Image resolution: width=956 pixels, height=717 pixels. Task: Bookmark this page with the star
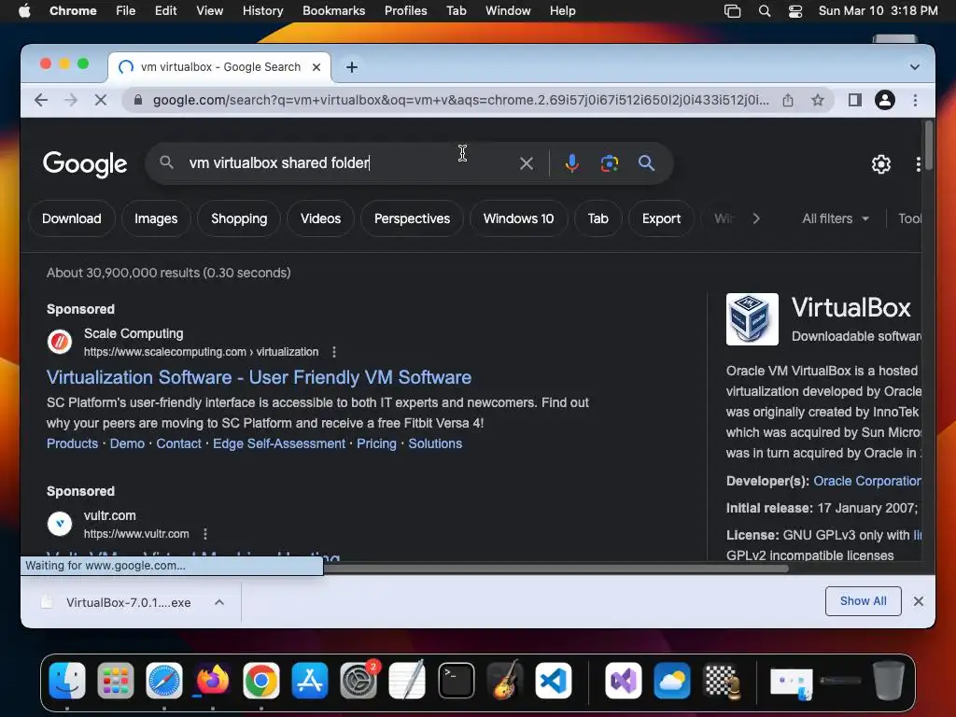(818, 100)
